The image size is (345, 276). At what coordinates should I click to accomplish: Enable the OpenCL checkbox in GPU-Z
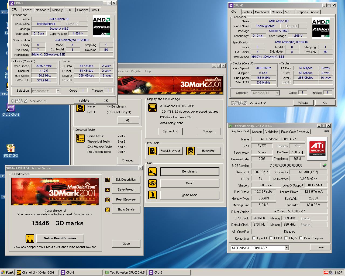(254, 238)
